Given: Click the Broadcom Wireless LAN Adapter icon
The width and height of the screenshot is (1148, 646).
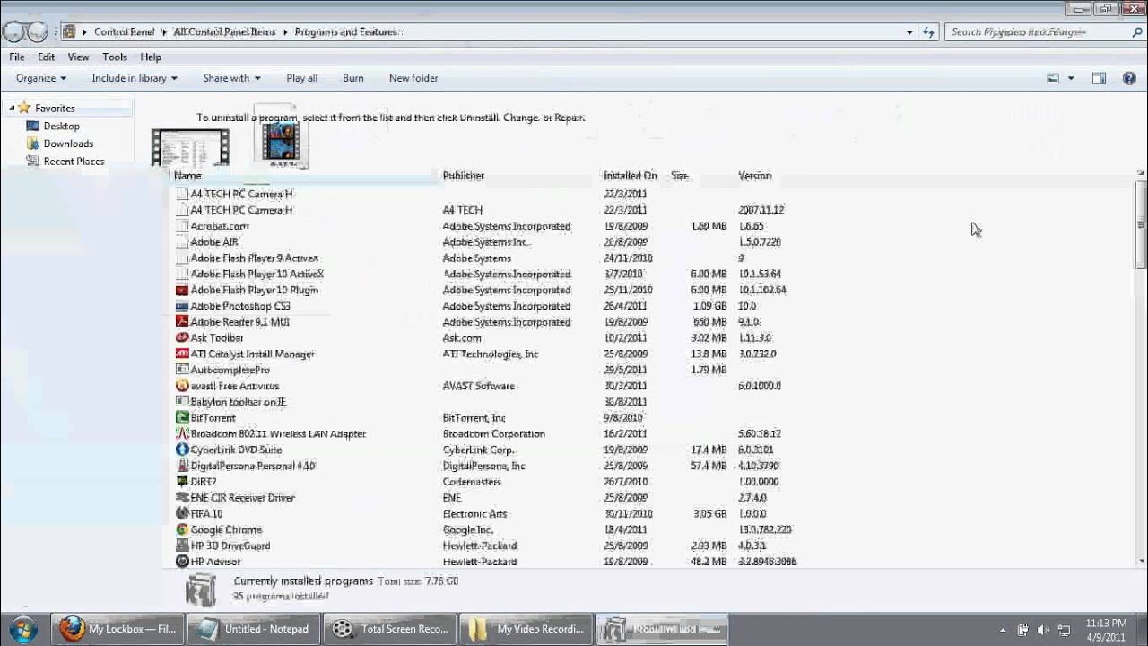Looking at the screenshot, I should [182, 434].
